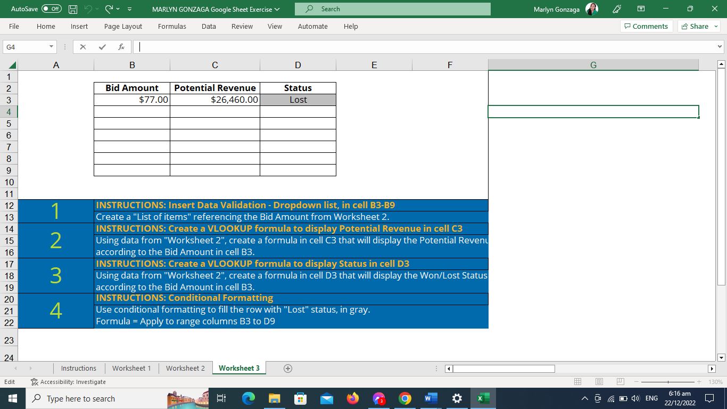The height and width of the screenshot is (409, 727).
Task: Open the Insert Function fx dialog
Action: 121,47
